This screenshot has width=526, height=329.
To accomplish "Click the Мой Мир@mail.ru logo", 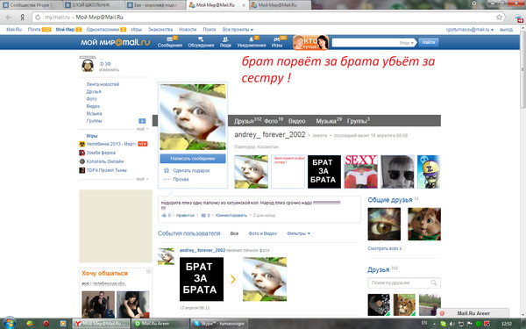I will (115, 42).
